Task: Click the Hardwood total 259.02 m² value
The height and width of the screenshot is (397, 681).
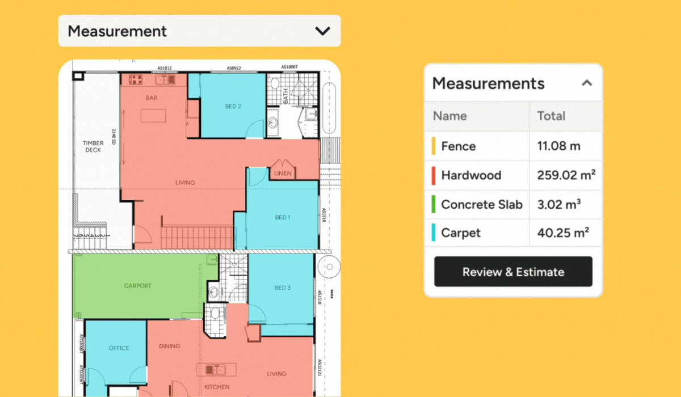Action: coord(566,175)
